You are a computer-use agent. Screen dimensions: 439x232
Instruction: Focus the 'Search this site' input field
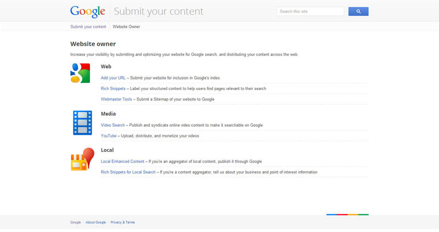pyautogui.click(x=310, y=12)
